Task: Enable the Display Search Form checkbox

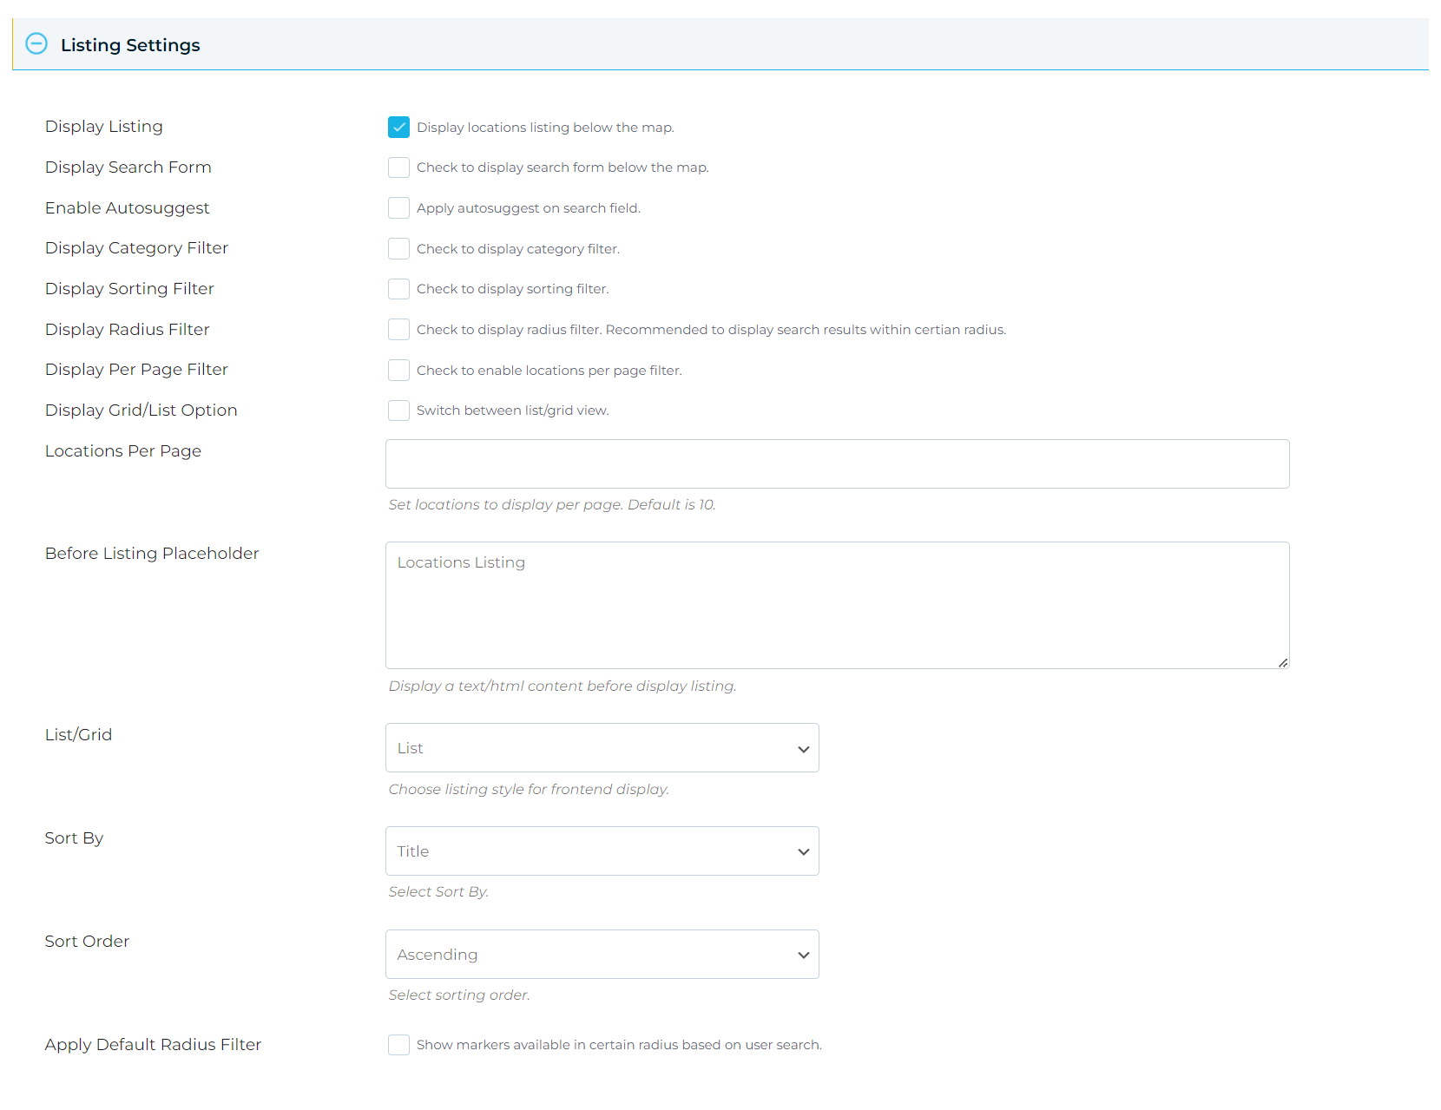Action: point(398,167)
